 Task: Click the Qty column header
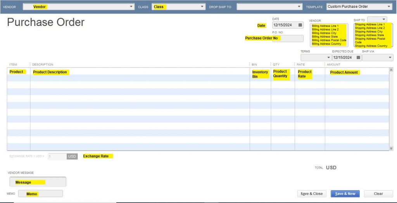click(x=276, y=65)
